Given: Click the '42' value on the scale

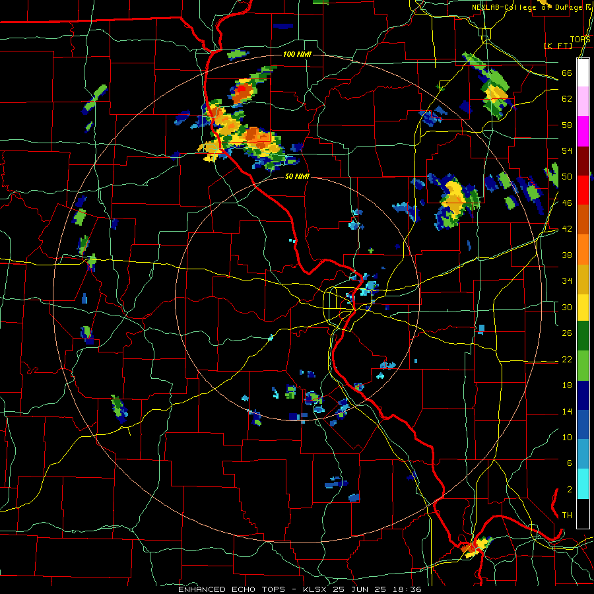Looking at the screenshot, I should 567,229.
